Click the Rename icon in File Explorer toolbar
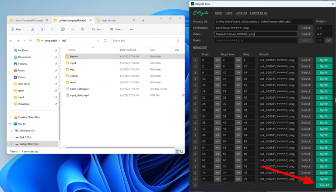Viewport: 336px width, 192px height. point(63,29)
